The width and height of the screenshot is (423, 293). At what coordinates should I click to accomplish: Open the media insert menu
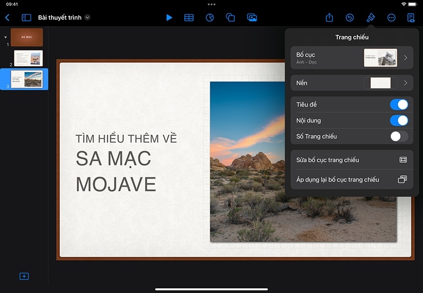[x=252, y=18]
